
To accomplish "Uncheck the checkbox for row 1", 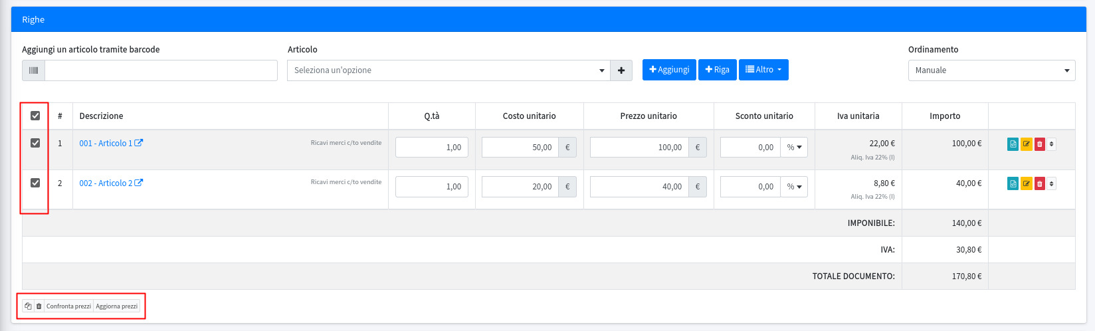I will click(35, 143).
